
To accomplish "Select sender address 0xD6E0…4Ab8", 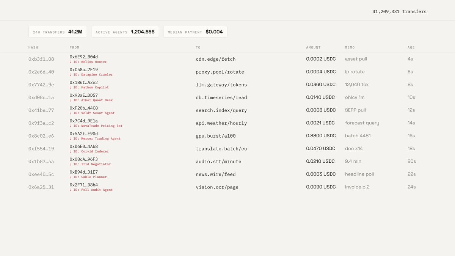I will (x=83, y=146).
